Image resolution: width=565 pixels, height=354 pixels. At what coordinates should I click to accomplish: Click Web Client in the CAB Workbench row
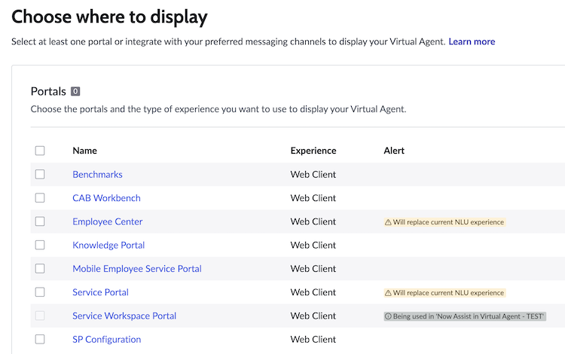tap(313, 198)
